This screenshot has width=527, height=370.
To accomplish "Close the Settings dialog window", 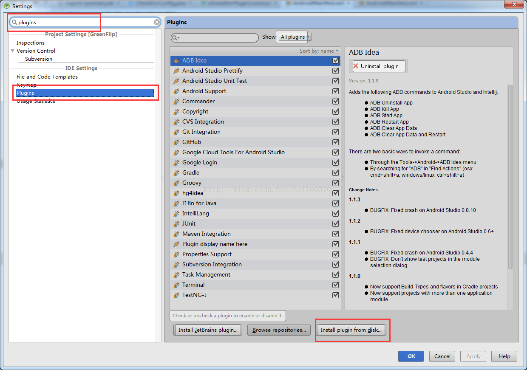I will [513, 5].
